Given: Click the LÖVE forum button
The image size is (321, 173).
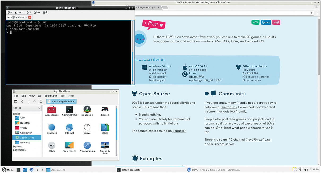Looking at the screenshot, I should (x=265, y=22).
